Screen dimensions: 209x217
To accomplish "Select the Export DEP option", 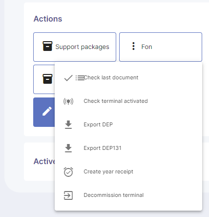I will (128, 125).
